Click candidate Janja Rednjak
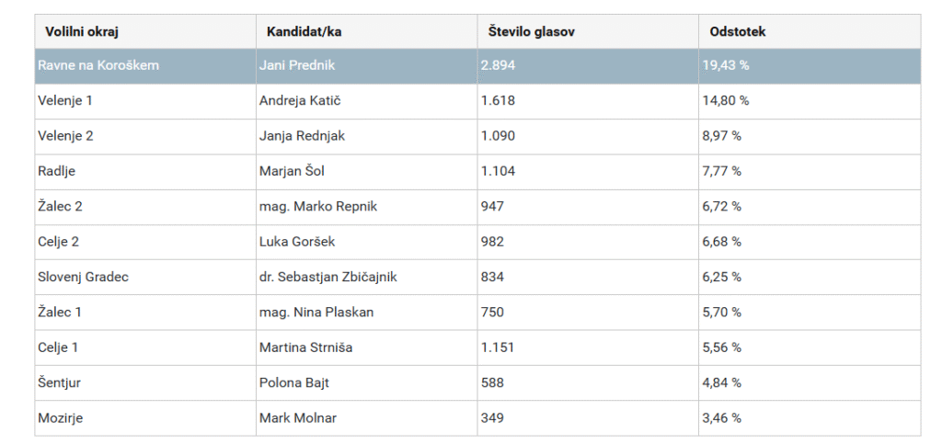The height and width of the screenshot is (444, 942). (x=302, y=136)
